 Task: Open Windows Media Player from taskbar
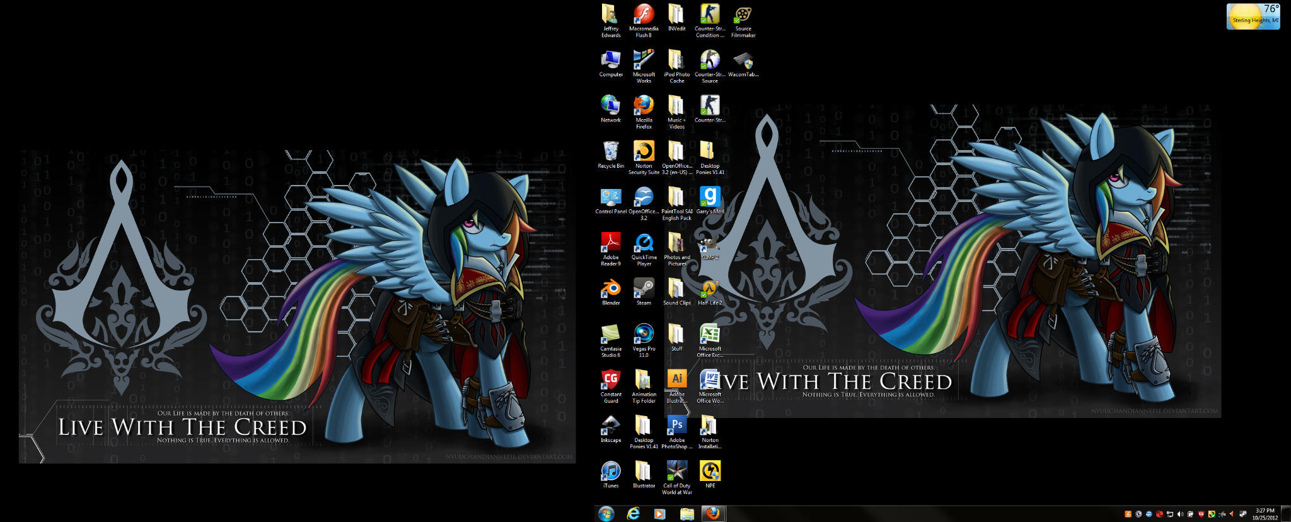tap(659, 514)
